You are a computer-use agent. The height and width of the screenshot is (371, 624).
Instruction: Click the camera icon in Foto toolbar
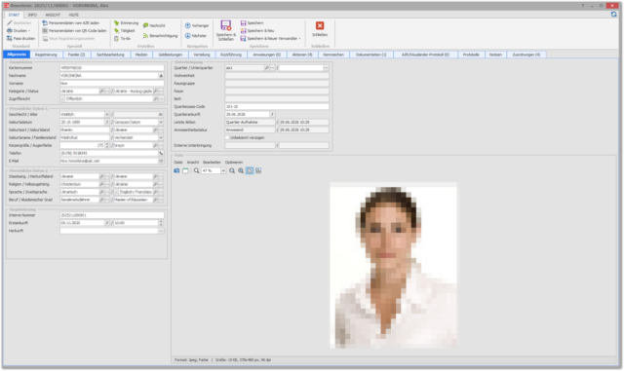tap(176, 170)
